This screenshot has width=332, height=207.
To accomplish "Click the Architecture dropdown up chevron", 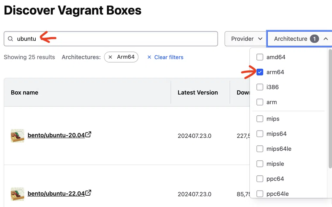I will [x=326, y=39].
